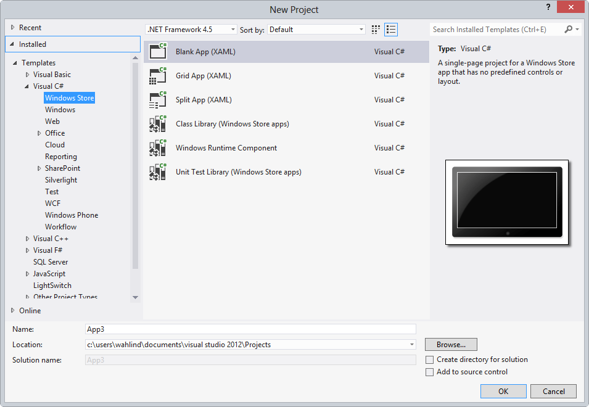Image resolution: width=589 pixels, height=407 pixels.
Task: Click the Class Library template icon
Action: tap(158, 123)
